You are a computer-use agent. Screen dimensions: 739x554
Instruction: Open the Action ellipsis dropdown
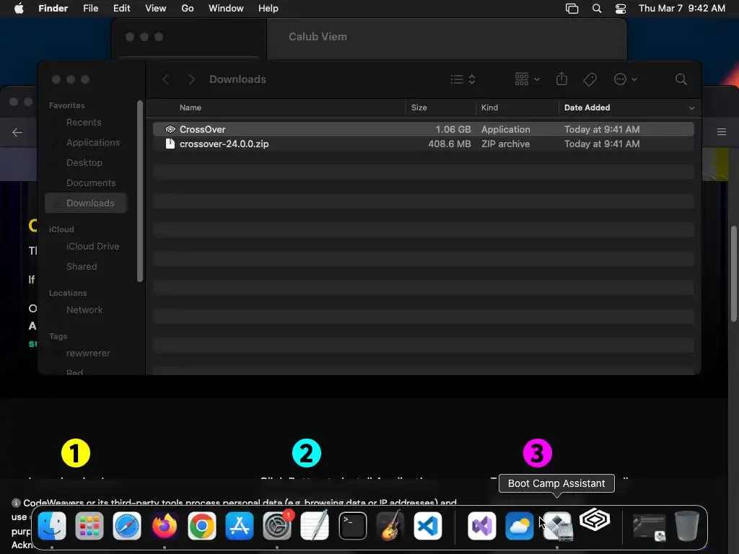[x=626, y=79]
